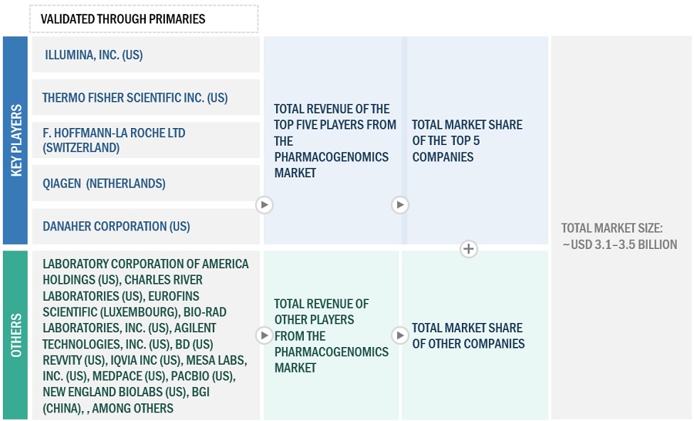This screenshot has height=421, width=694.
Task: Click Total Revenue of Other Players box
Action: coord(332,335)
